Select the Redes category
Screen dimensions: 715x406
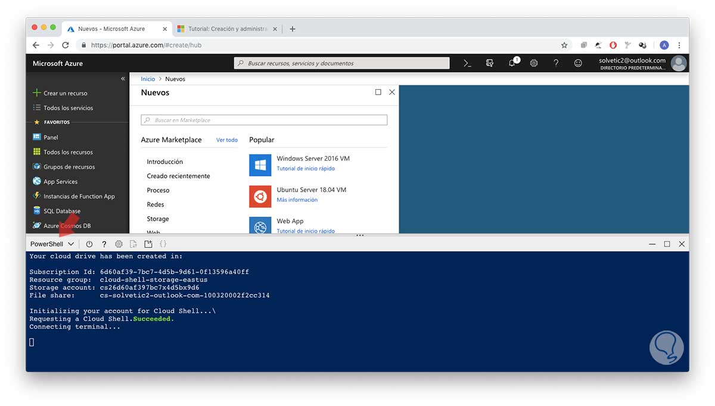point(156,204)
